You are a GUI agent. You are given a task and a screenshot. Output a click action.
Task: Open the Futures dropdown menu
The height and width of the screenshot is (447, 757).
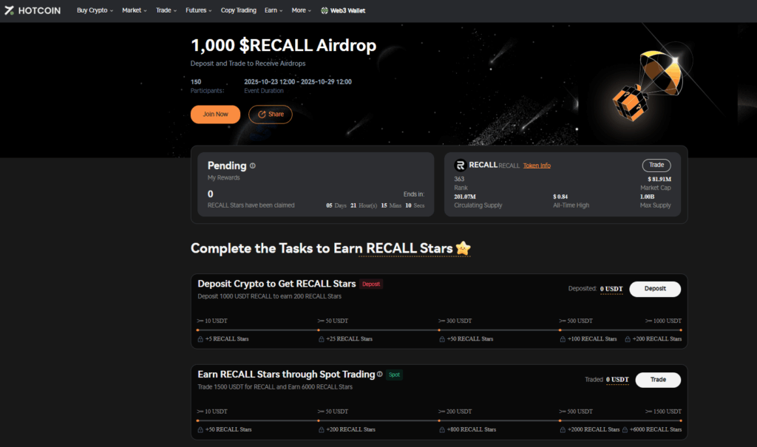(198, 10)
